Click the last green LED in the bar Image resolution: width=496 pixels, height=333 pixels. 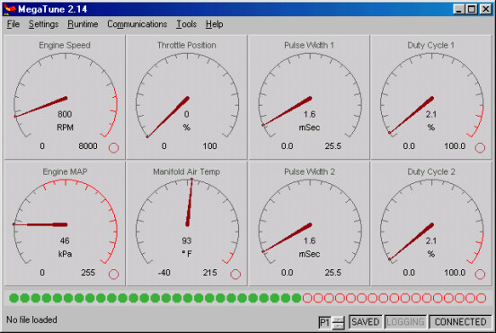click(297, 298)
